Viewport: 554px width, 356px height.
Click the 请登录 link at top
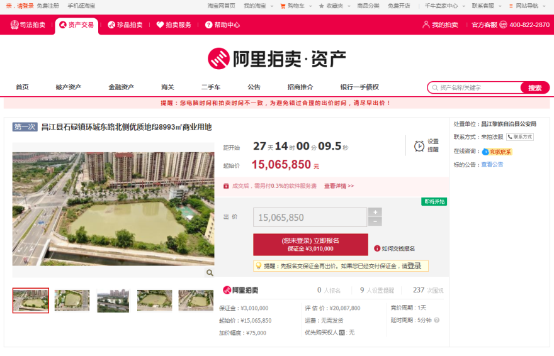click(x=25, y=6)
